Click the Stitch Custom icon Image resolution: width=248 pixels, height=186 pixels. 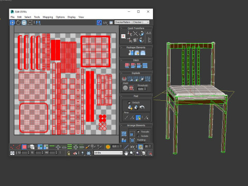coord(145,66)
